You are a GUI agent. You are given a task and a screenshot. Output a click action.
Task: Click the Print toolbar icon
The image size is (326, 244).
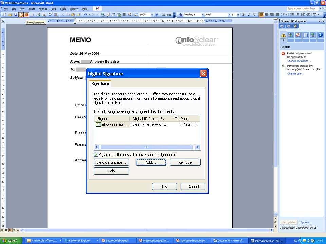(38, 15)
